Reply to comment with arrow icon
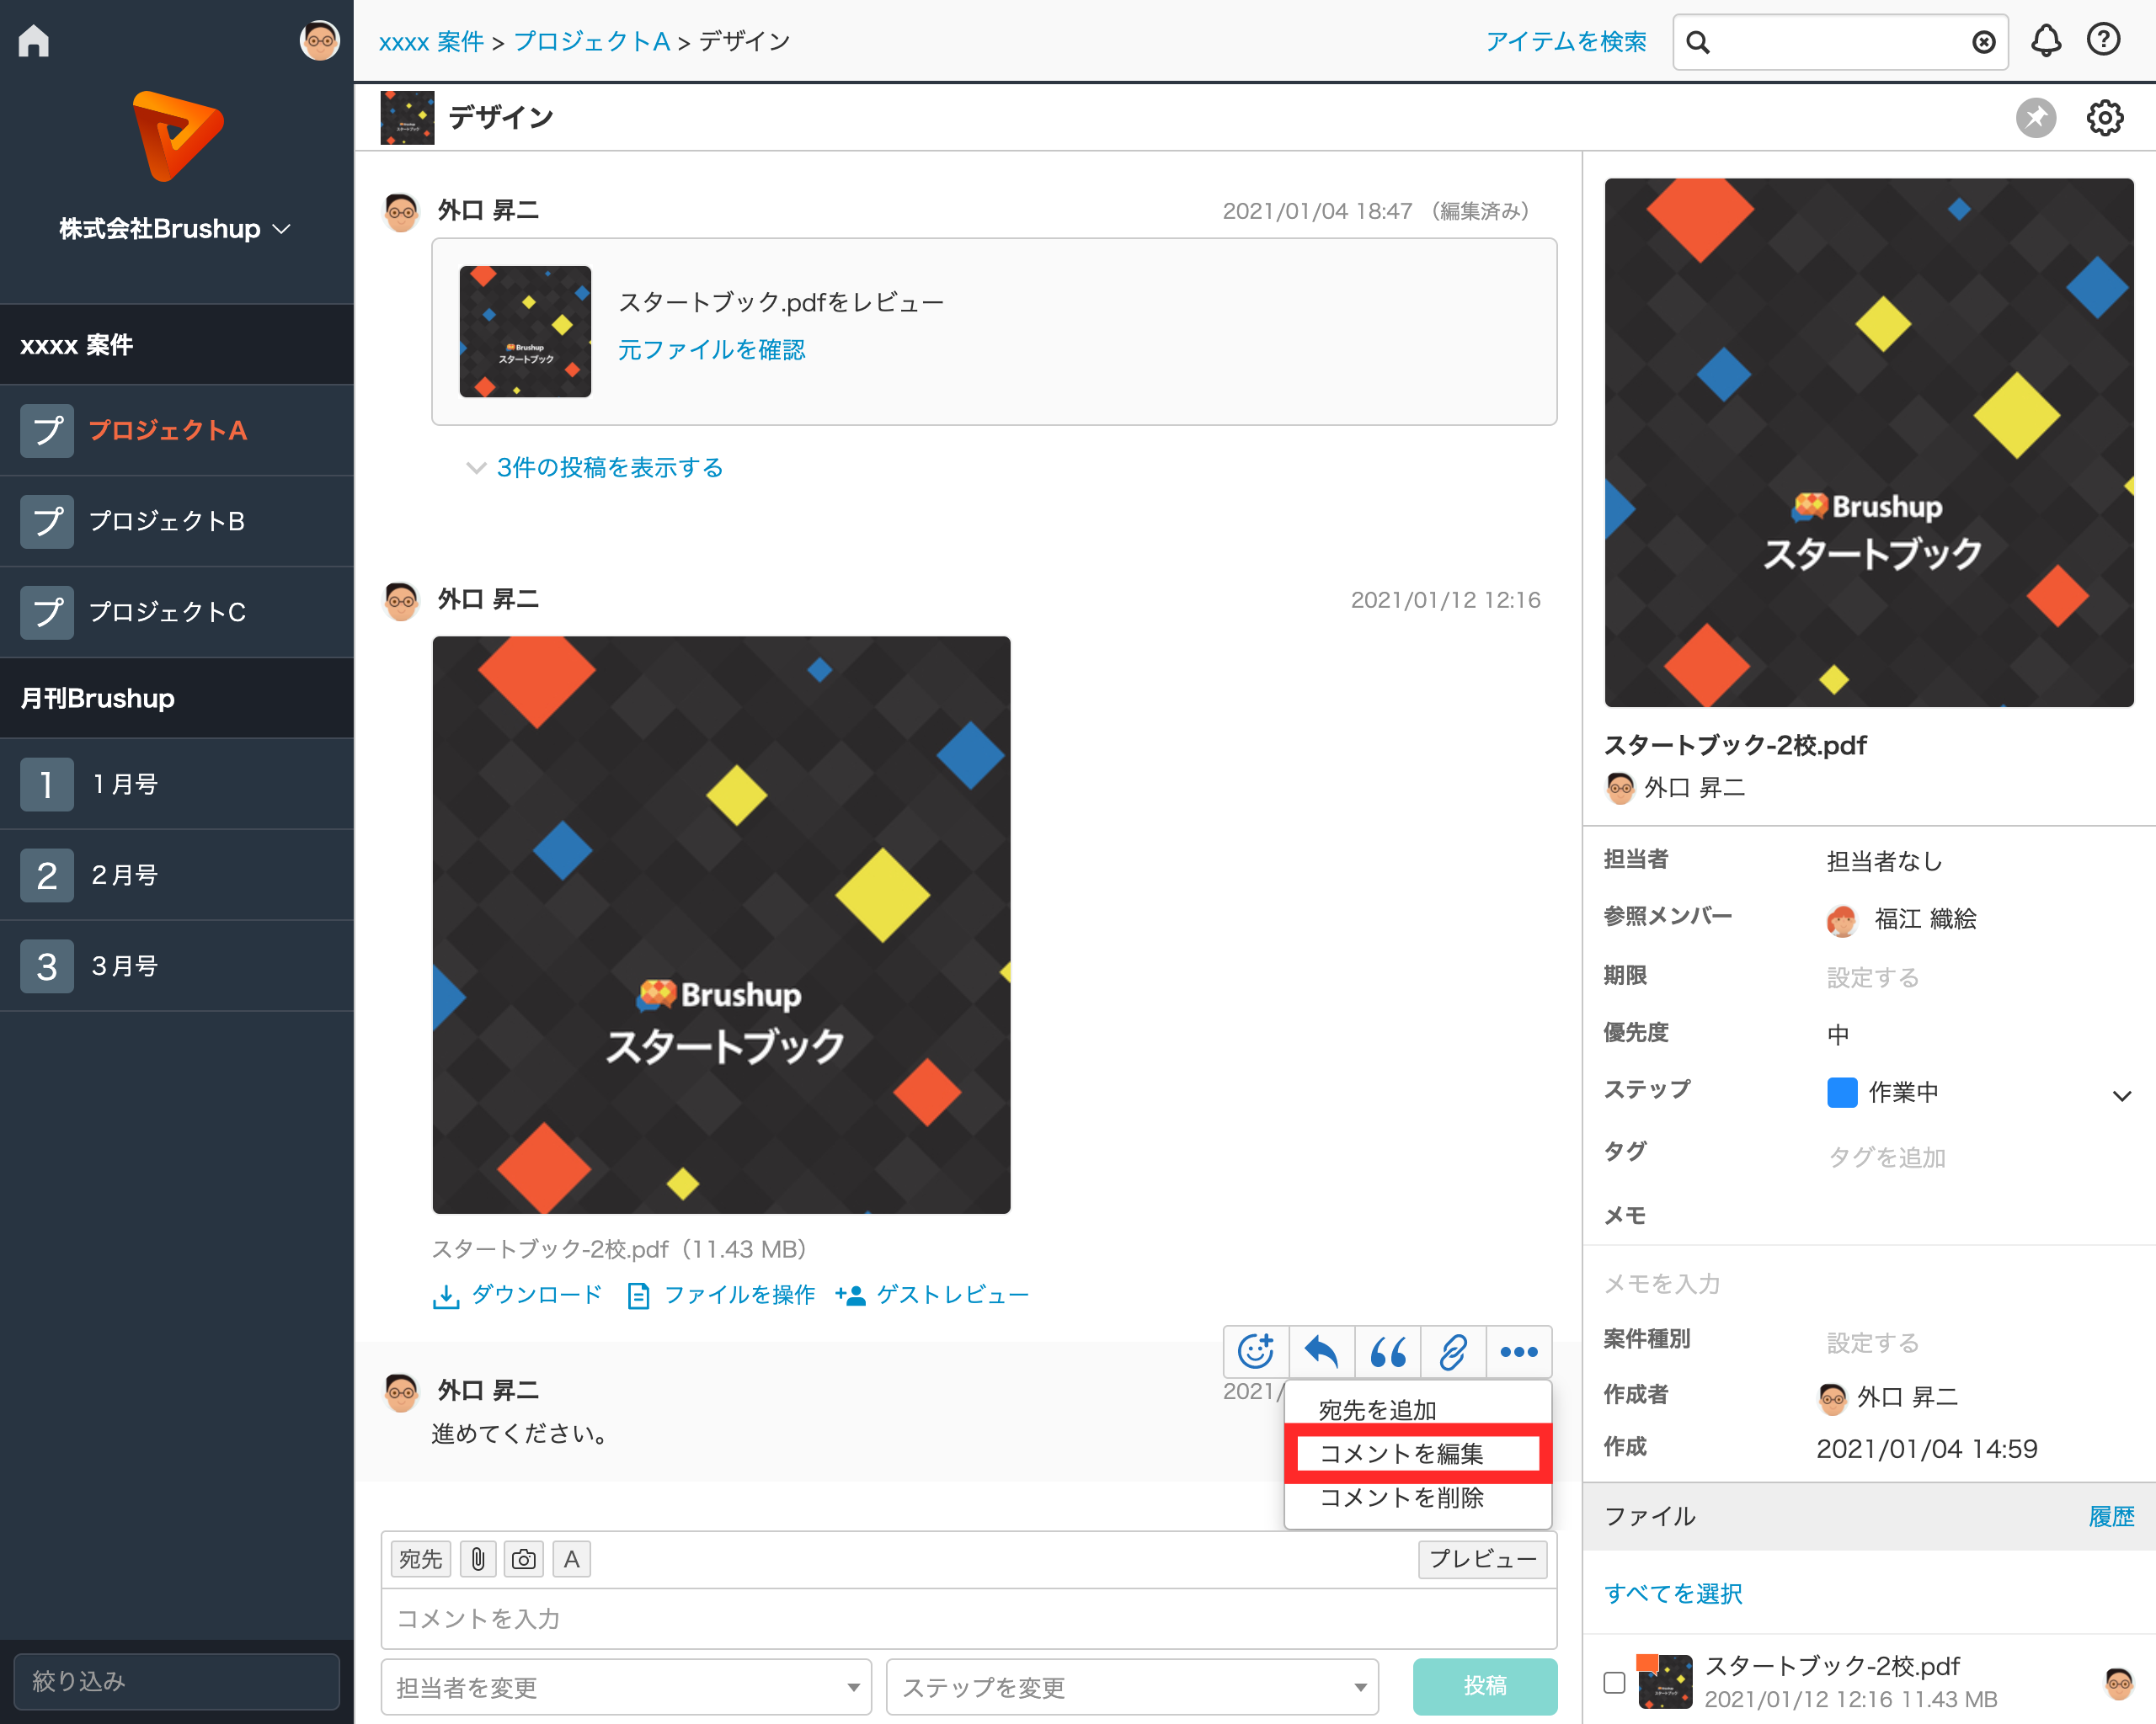 (x=1321, y=1352)
